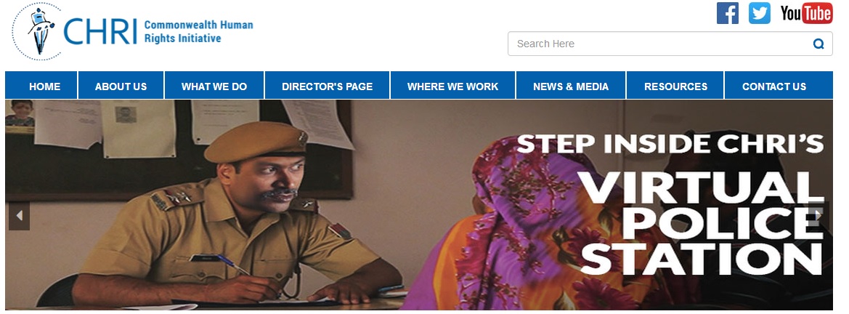
Task: Show previous slide with left arrow
Action: pos(19,216)
